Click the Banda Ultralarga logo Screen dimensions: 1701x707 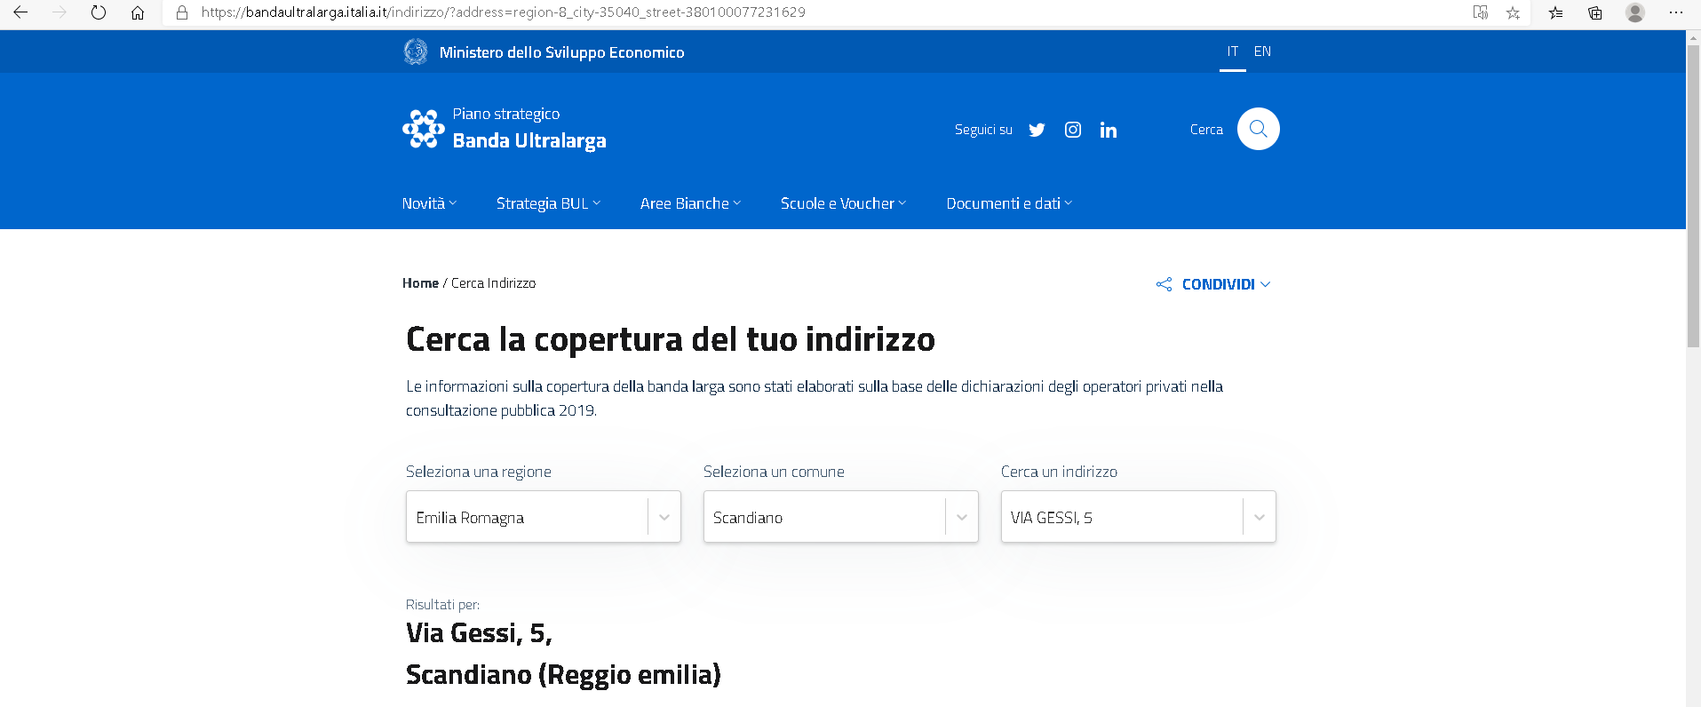pos(505,129)
